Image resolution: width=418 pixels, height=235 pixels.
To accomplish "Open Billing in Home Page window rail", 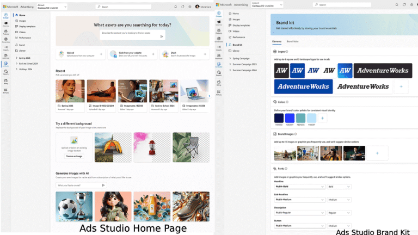I will [x=5, y=81].
